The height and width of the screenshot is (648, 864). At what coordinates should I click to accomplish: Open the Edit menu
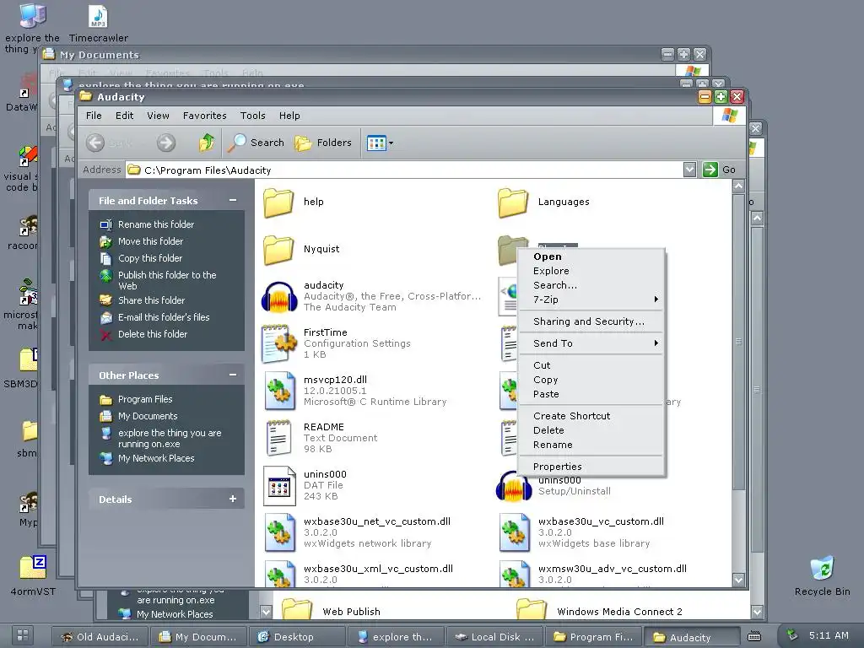coord(125,116)
